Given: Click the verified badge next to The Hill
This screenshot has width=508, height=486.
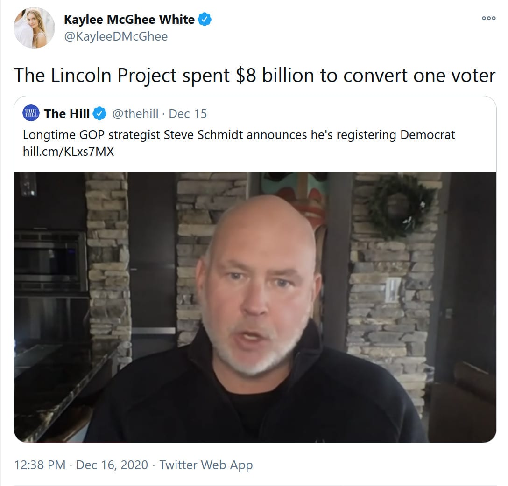Looking at the screenshot, I should (100, 114).
